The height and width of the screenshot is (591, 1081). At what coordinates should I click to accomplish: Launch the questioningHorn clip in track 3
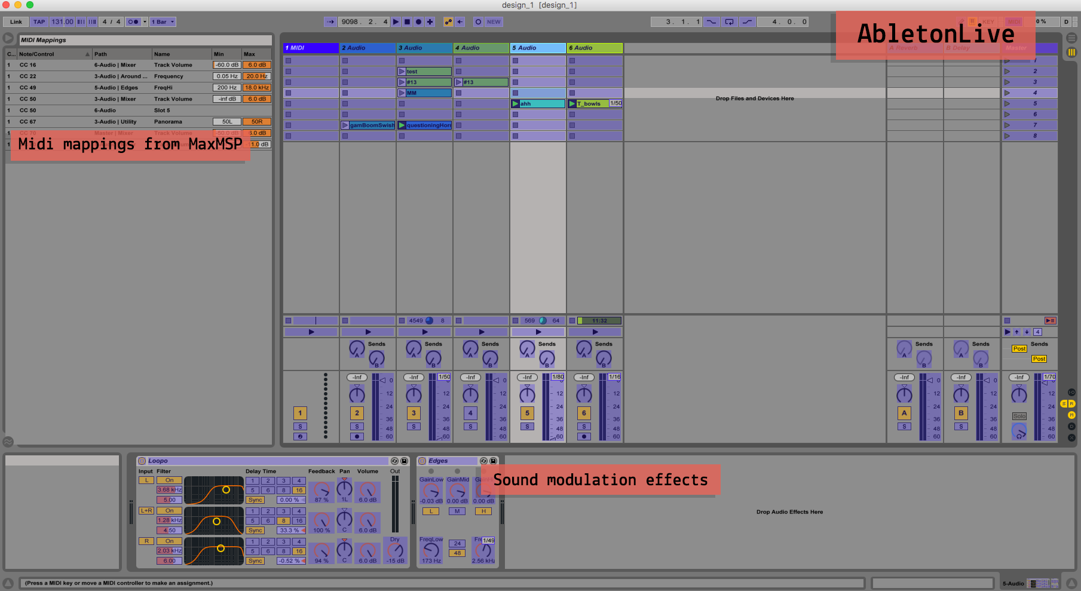[x=402, y=125]
